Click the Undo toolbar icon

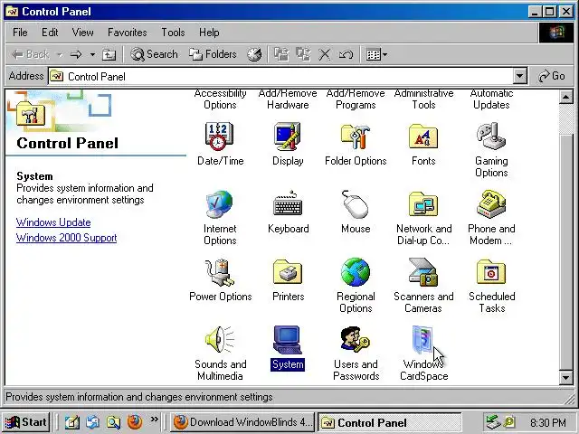(346, 54)
